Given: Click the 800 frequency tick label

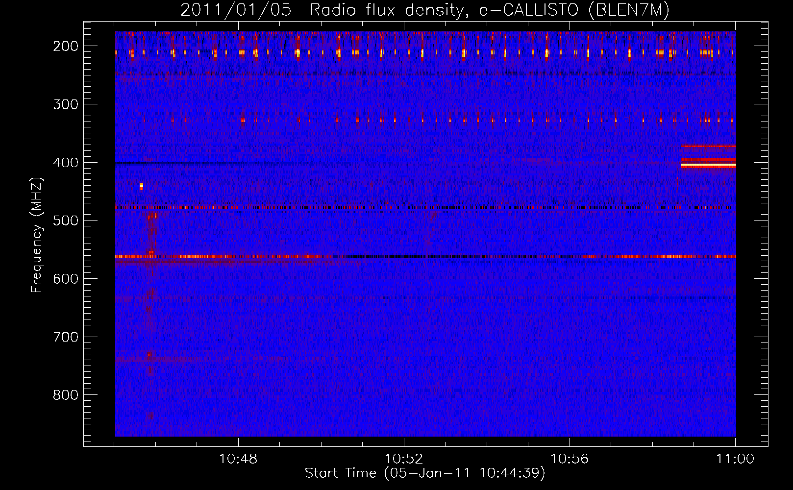Looking at the screenshot, I should pyautogui.click(x=66, y=395).
